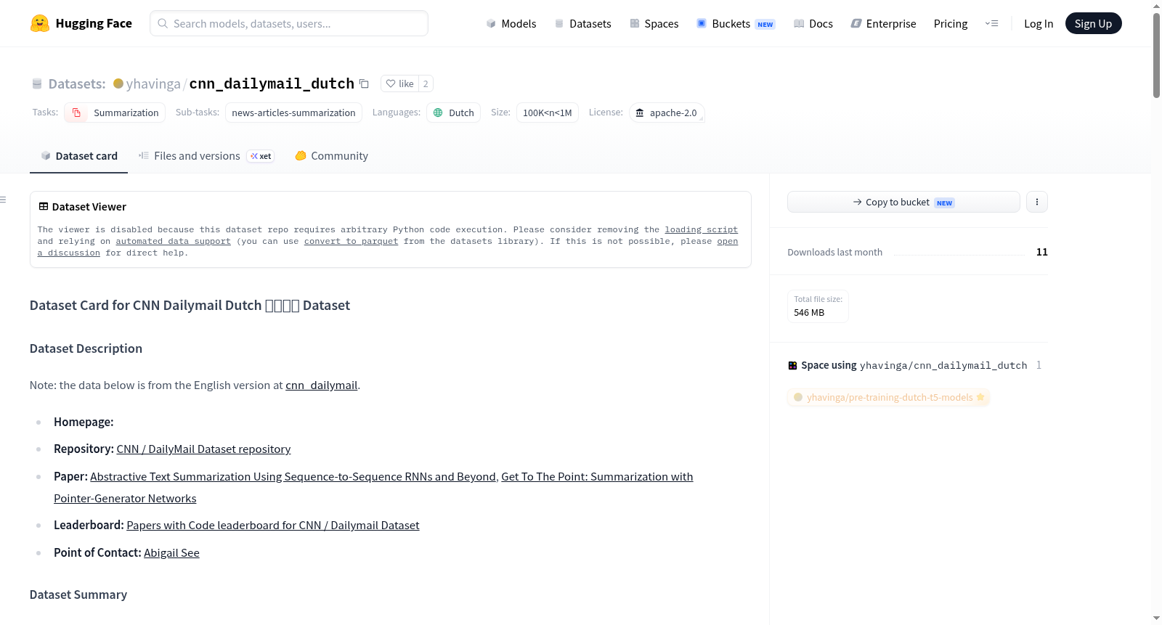Click the xet badge on Files tab
The image size is (1162, 625).
(x=261, y=156)
